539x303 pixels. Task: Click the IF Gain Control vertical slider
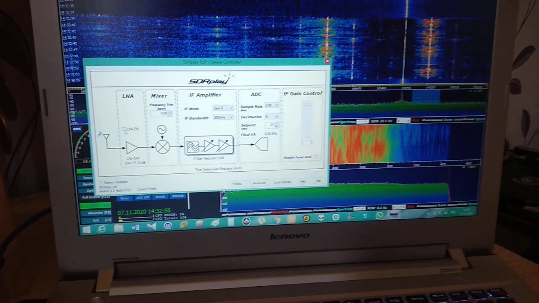click(x=308, y=120)
